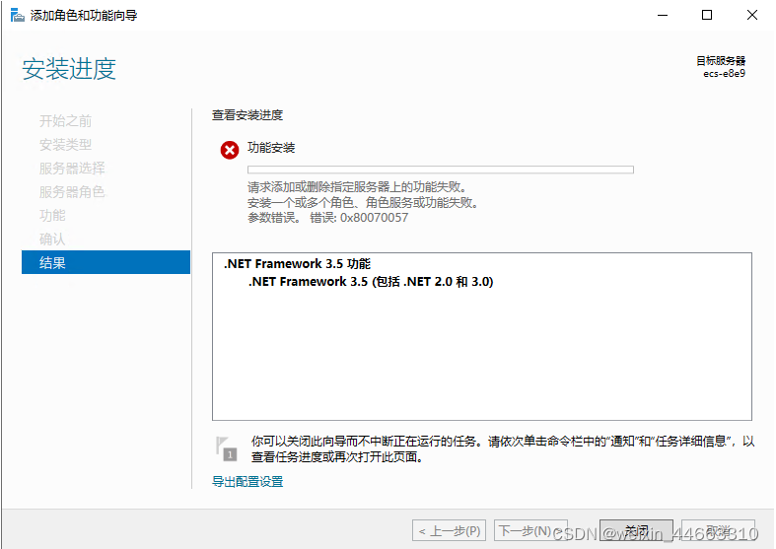Switch to the 服务器角色 step in the sidebar
The width and height of the screenshot is (776, 549).
[72, 192]
